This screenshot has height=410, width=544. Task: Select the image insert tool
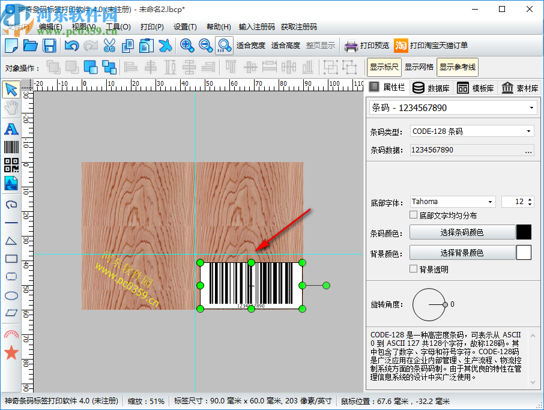[x=11, y=183]
